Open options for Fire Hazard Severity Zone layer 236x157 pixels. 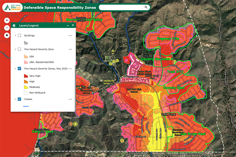(70, 49)
